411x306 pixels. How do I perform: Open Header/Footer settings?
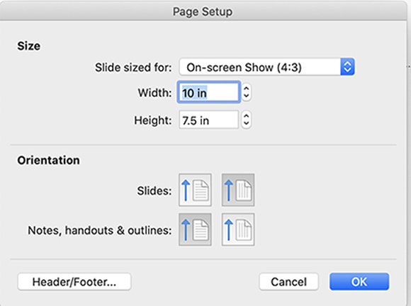coord(74,282)
